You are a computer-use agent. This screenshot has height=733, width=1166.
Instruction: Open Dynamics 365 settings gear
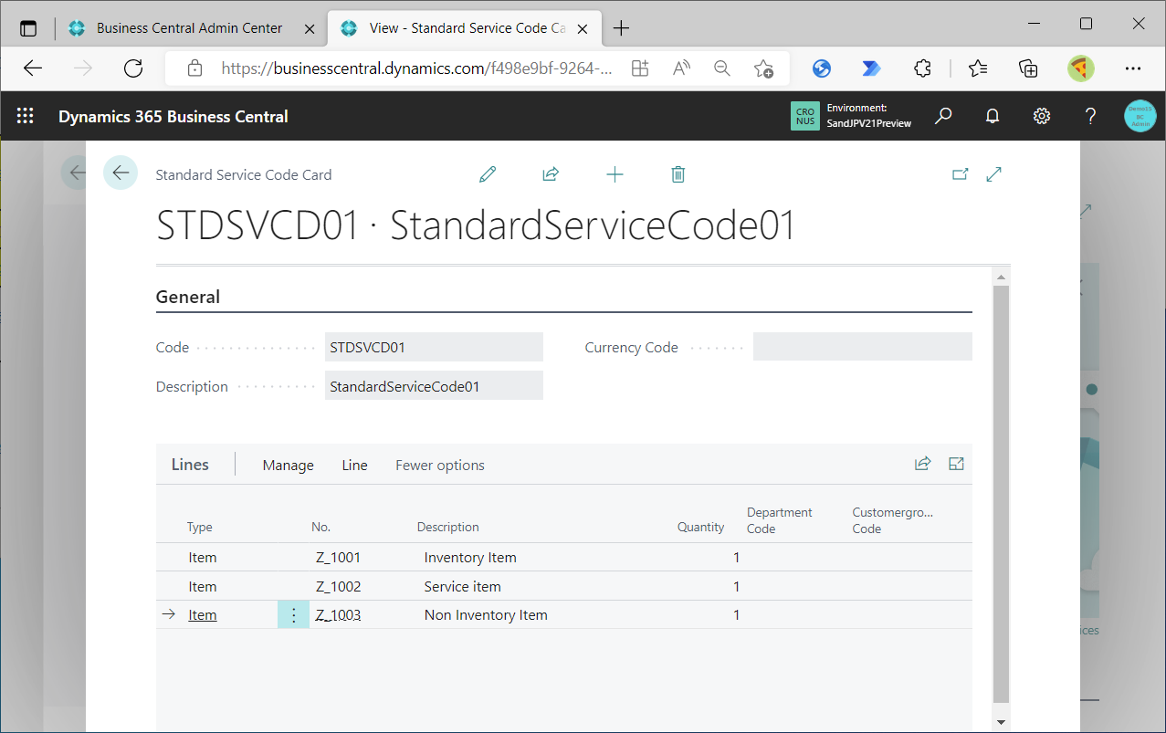1041,115
